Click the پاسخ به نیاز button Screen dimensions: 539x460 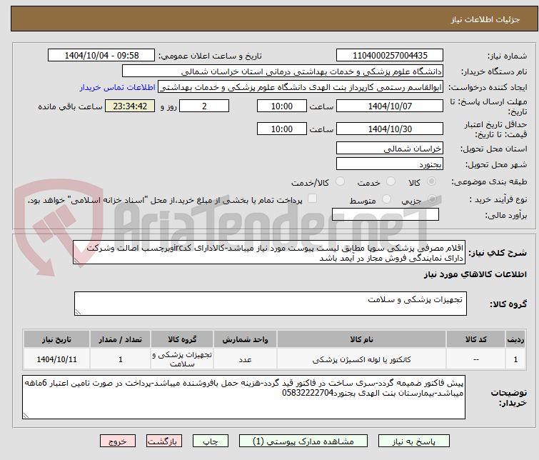click(x=414, y=441)
